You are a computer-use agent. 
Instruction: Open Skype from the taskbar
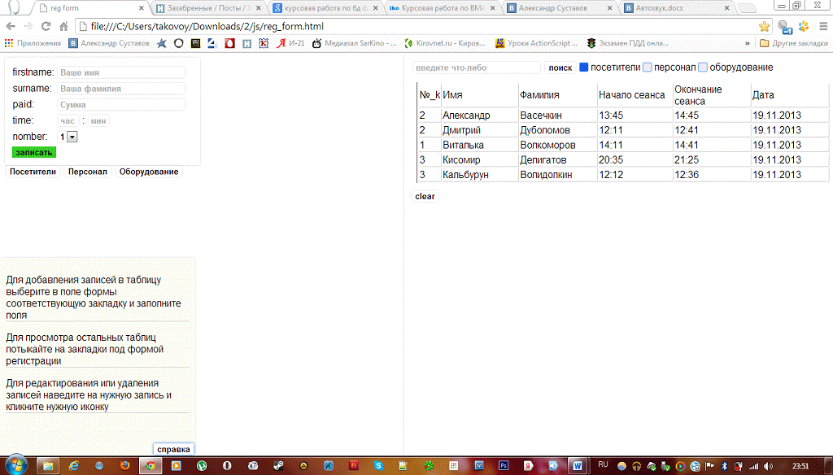(378, 465)
